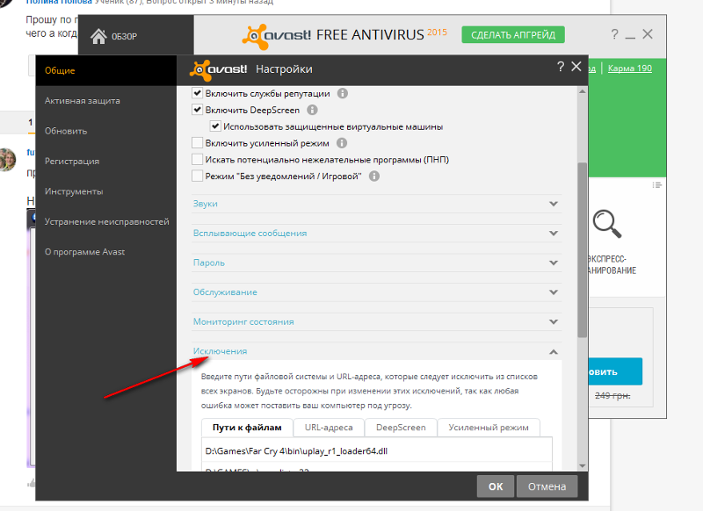Screen dimensions: 703x511
Task: Click the home ОБЗОР icon in Avast main window
Action: 98,36
